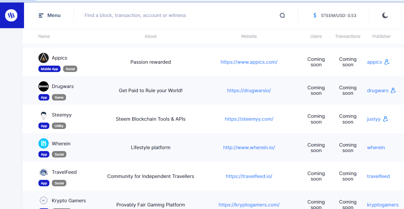Open the appics.com website link
The width and height of the screenshot is (404, 209).
click(x=249, y=62)
